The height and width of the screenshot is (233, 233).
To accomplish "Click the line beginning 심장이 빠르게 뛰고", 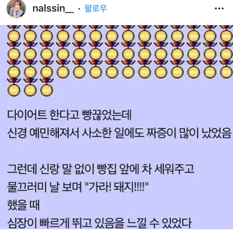I will click(x=100, y=223).
